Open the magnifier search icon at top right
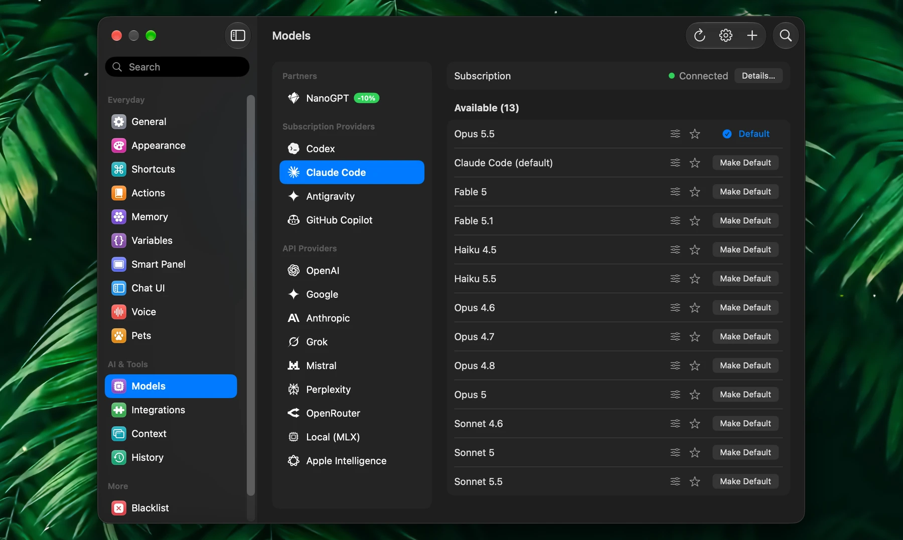Screen dimensions: 903x540 tap(786, 36)
